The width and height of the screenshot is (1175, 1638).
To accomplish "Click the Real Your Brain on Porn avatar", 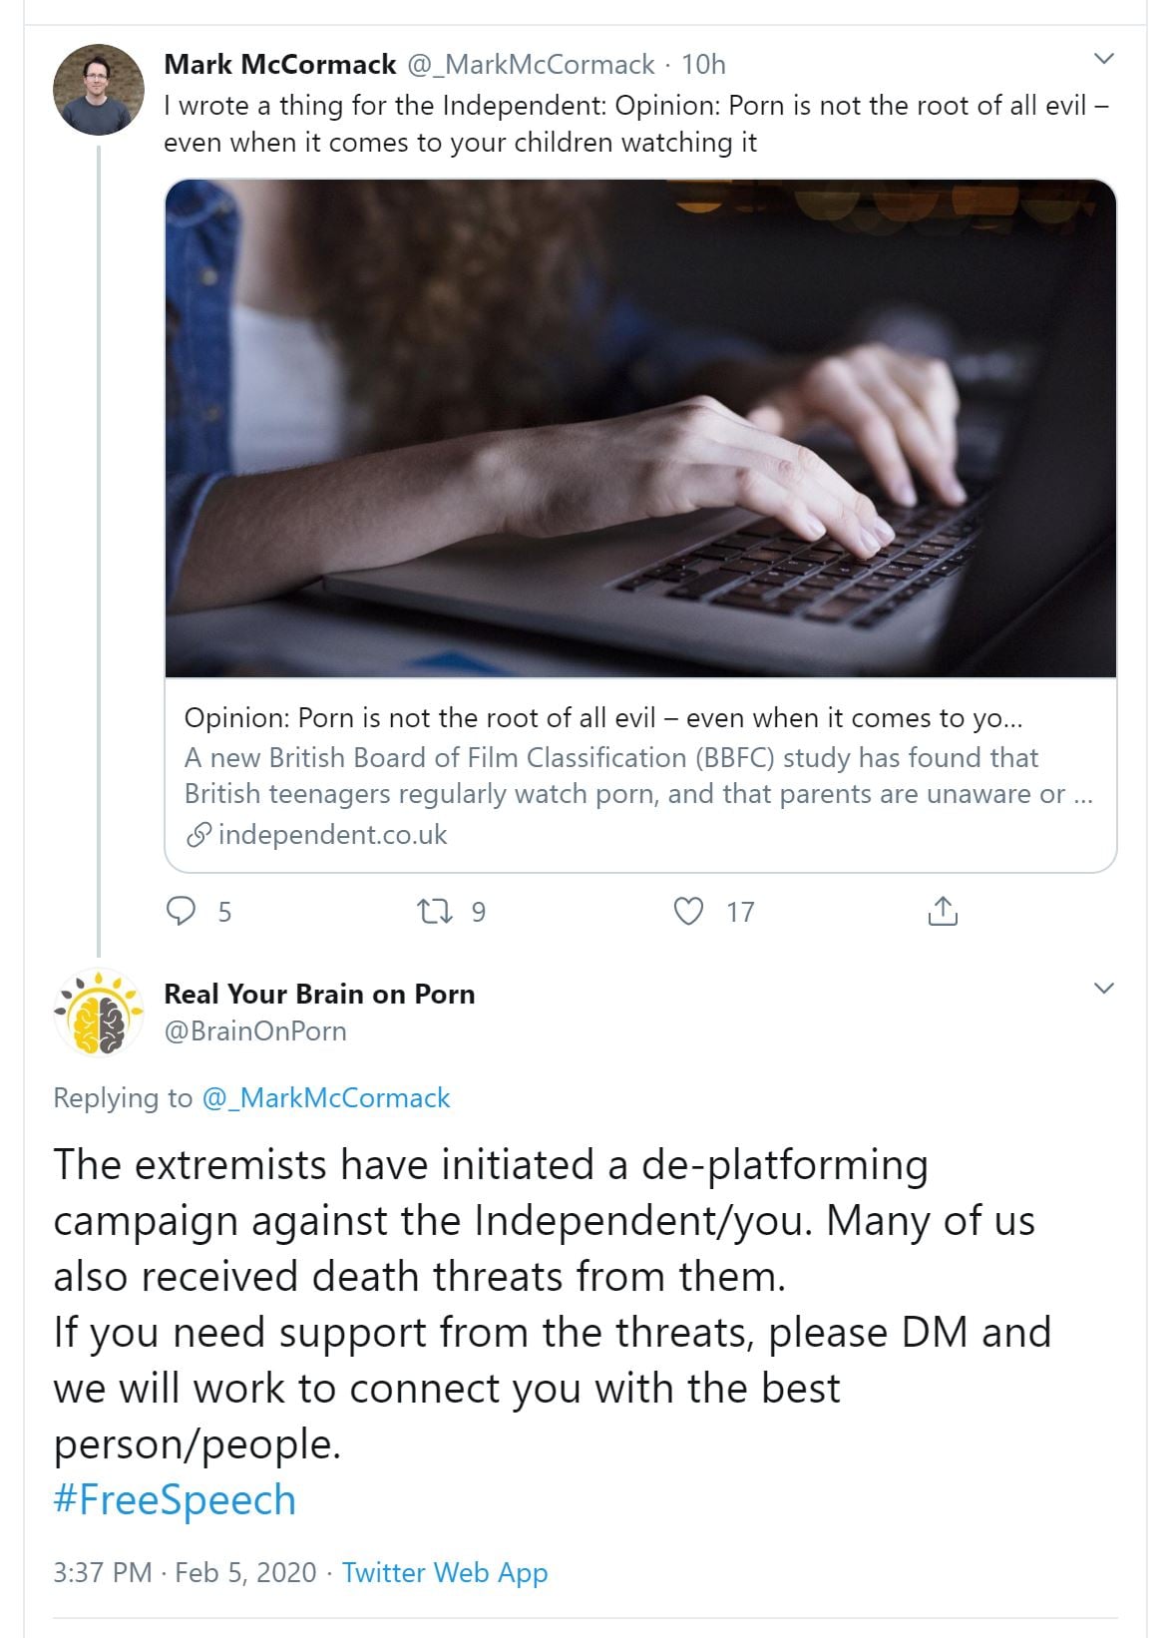I will 98,1013.
